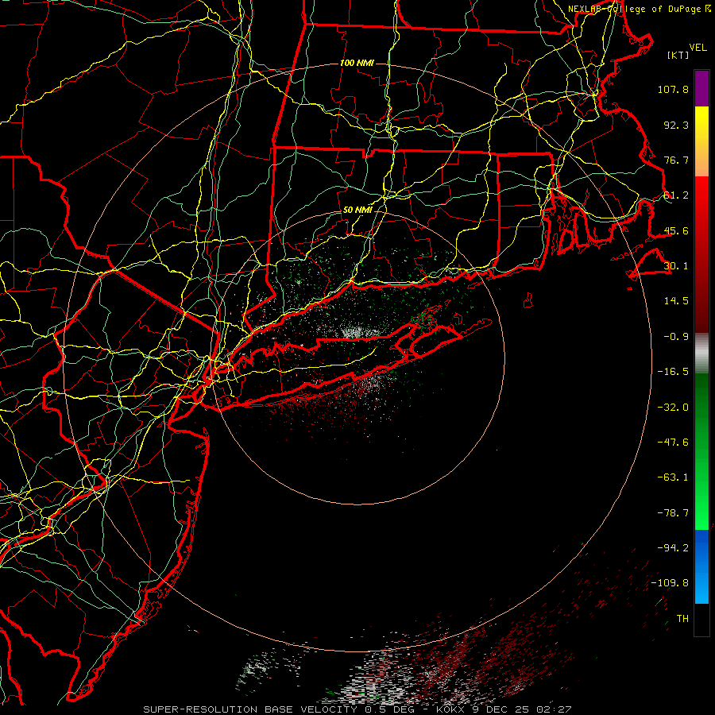
Task: Click the 100 NMI range ring label
Action: coord(357,63)
